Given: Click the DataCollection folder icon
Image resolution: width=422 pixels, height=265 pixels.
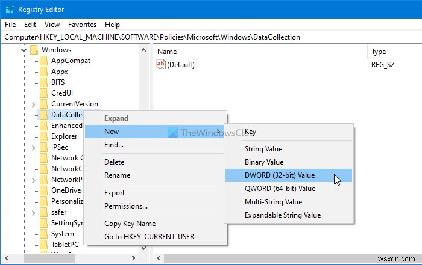Looking at the screenshot, I should click(43, 115).
